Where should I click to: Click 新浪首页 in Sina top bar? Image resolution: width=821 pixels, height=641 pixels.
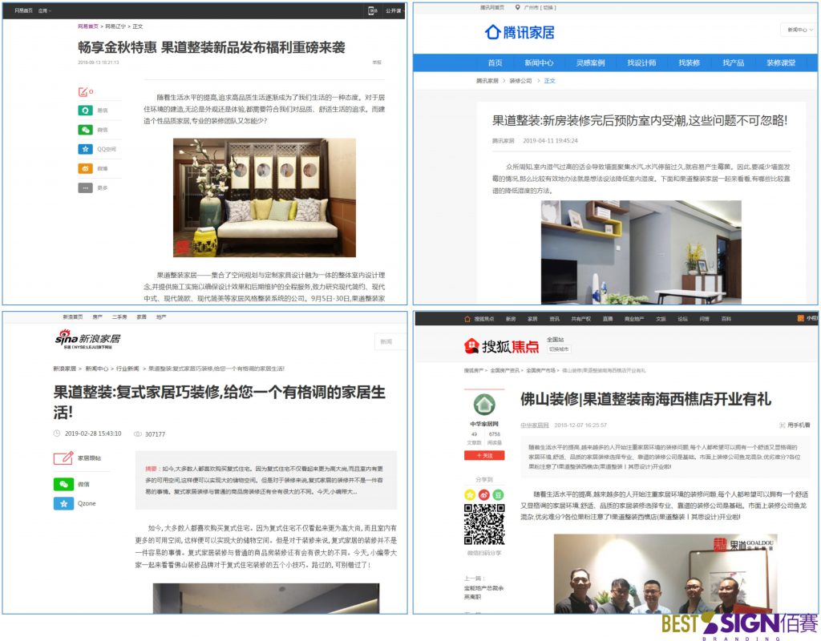pyautogui.click(x=73, y=317)
